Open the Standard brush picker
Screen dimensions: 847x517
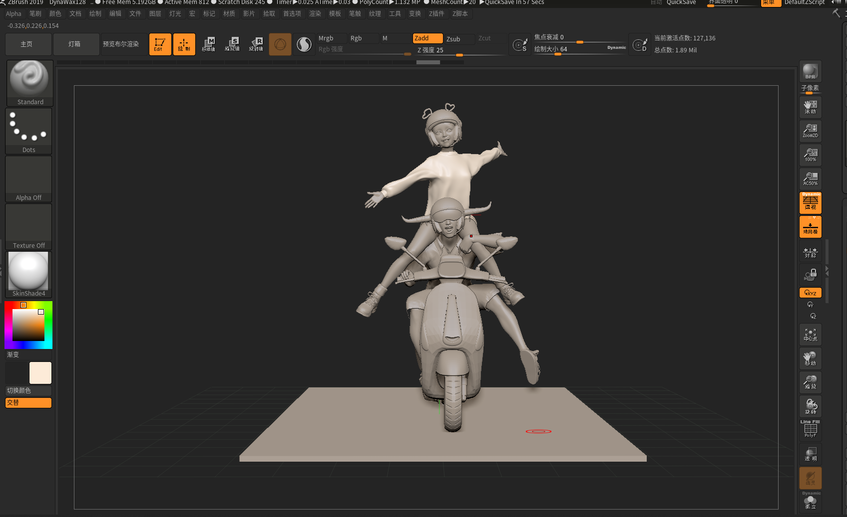point(29,83)
